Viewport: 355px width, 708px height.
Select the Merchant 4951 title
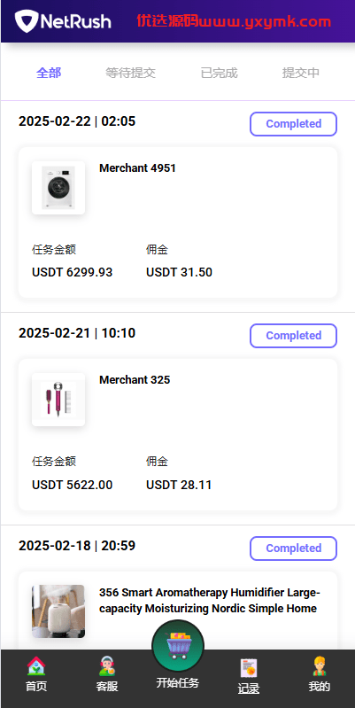click(137, 168)
